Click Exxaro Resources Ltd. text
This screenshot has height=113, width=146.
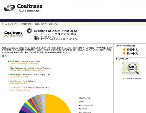(x=19, y=77)
